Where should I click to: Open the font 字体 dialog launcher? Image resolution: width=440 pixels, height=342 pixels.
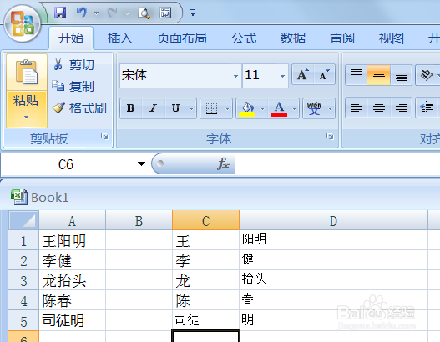click(x=330, y=137)
